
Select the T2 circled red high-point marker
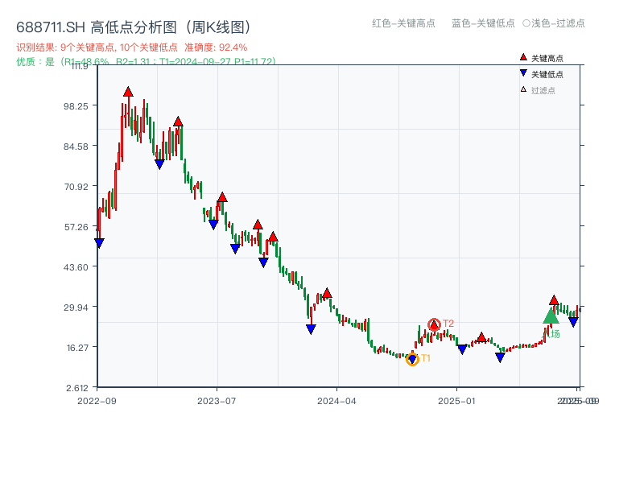click(x=435, y=324)
